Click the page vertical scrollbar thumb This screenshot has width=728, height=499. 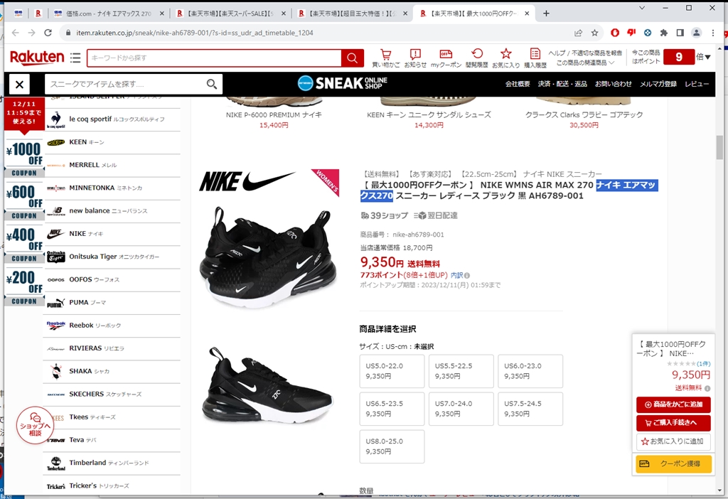click(719, 147)
